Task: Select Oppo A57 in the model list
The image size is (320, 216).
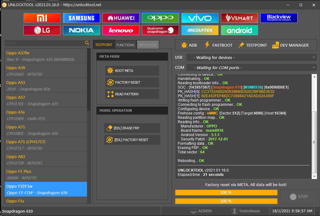Action: [x=46, y=100]
